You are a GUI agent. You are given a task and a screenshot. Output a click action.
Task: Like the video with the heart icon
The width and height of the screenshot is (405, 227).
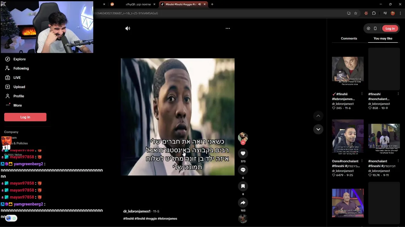243,153
